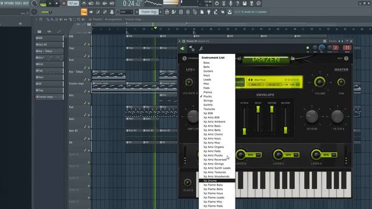Screen dimensions: 372x209
Task: Mute the Frozen rings track via green dot
Action: 89,91
